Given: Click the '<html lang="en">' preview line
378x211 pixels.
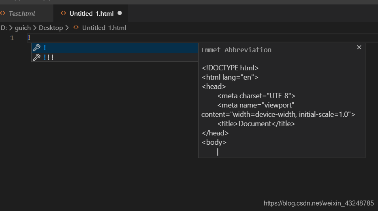Looking at the screenshot, I should tap(230, 78).
